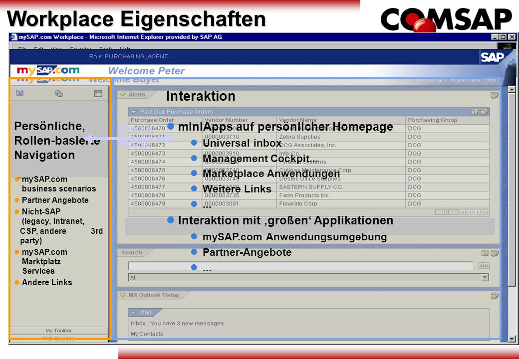Select the MS Outlook Today header label

(154, 295)
